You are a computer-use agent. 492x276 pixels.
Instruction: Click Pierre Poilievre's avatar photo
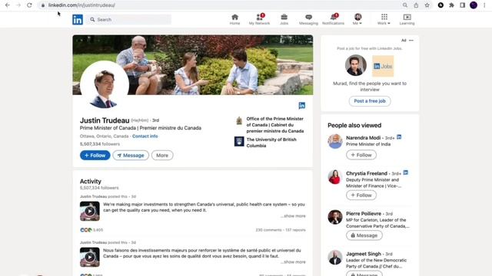point(335,217)
